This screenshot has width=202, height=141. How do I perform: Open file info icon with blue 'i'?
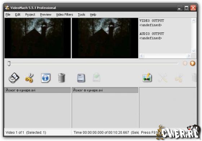(x=45, y=78)
